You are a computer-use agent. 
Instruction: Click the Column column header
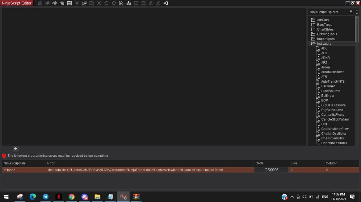tap(342, 163)
